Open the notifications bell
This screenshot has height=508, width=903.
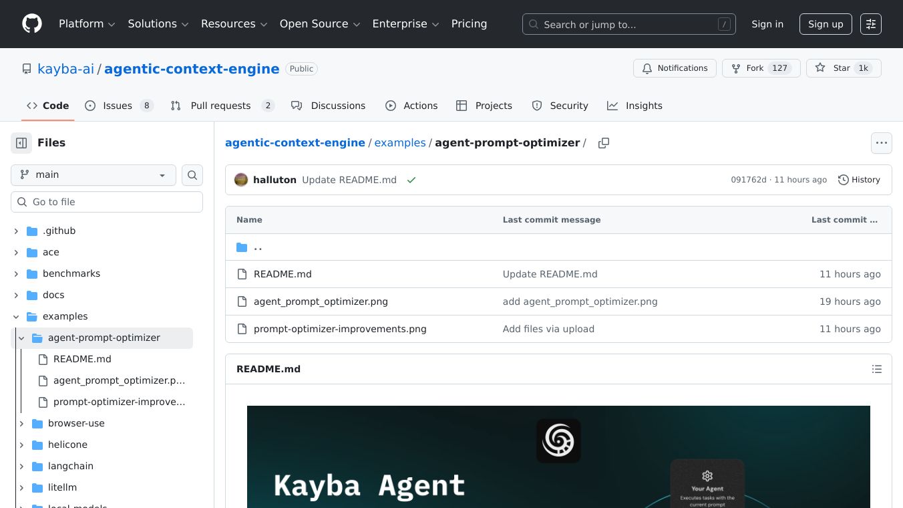[647, 68]
